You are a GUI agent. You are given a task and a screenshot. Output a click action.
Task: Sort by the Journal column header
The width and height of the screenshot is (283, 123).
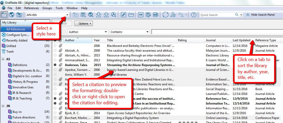pyautogui.click(x=218, y=40)
